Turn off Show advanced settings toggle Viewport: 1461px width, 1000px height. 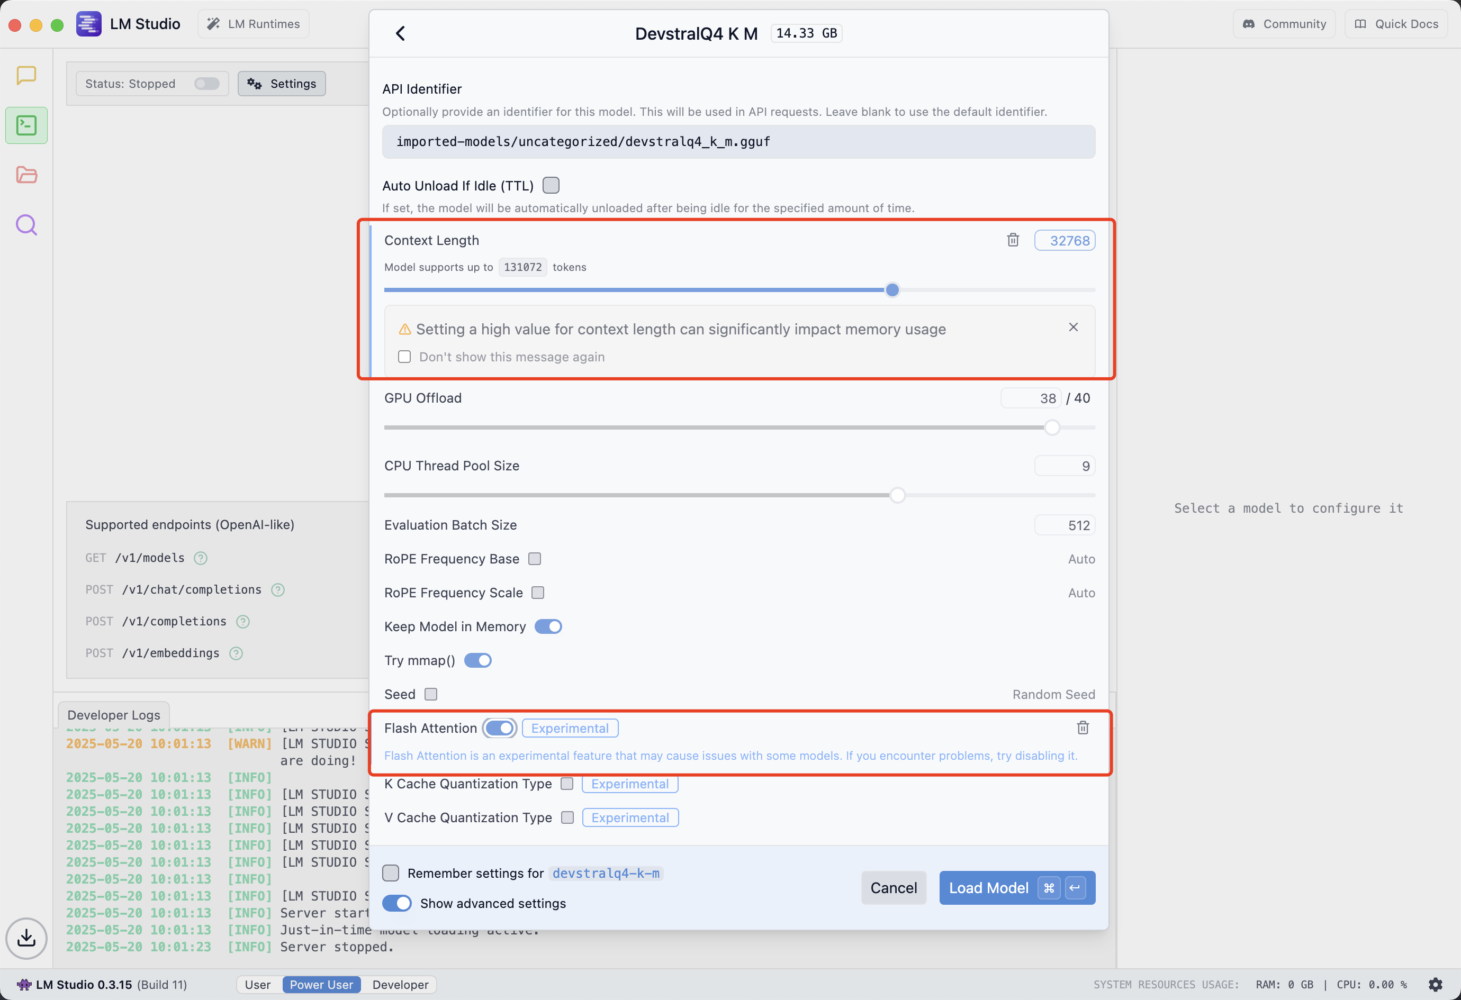396,903
